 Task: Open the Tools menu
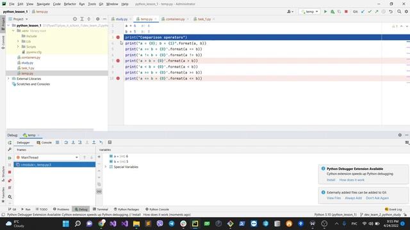[x=92, y=4]
